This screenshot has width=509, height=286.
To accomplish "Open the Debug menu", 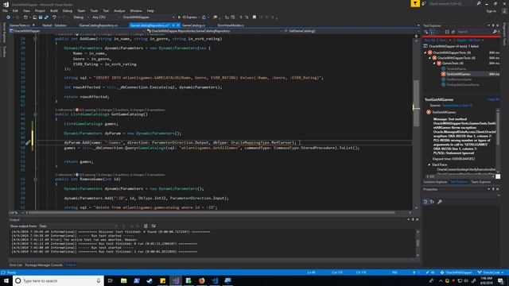I will (67, 10).
